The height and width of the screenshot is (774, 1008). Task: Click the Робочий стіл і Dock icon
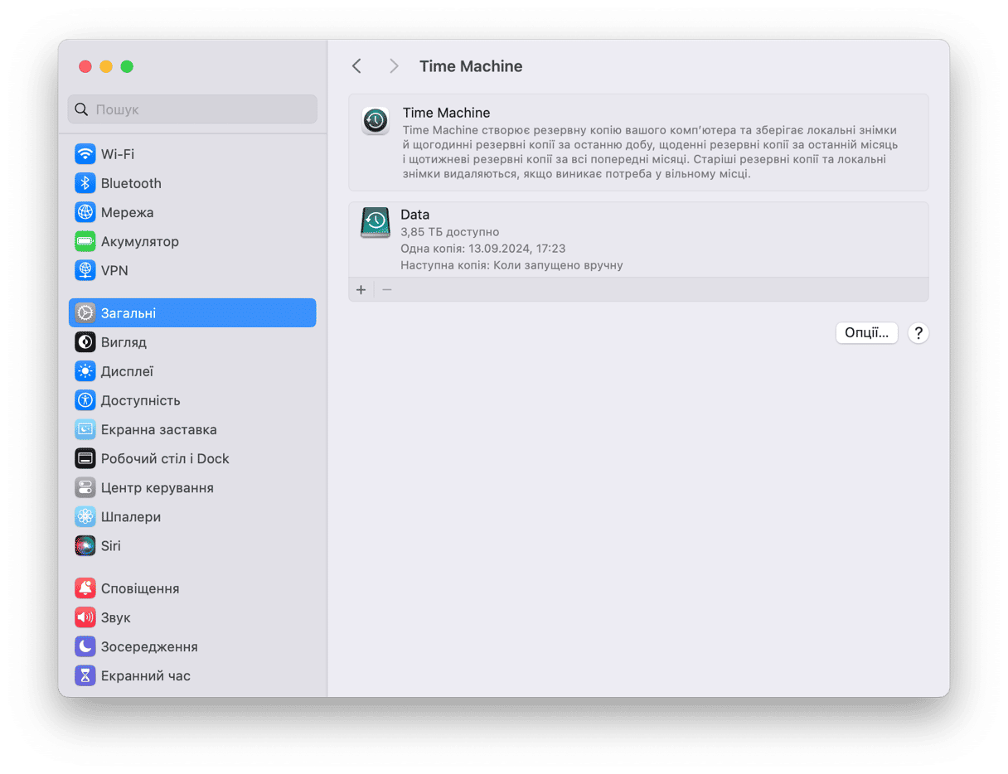tap(85, 458)
